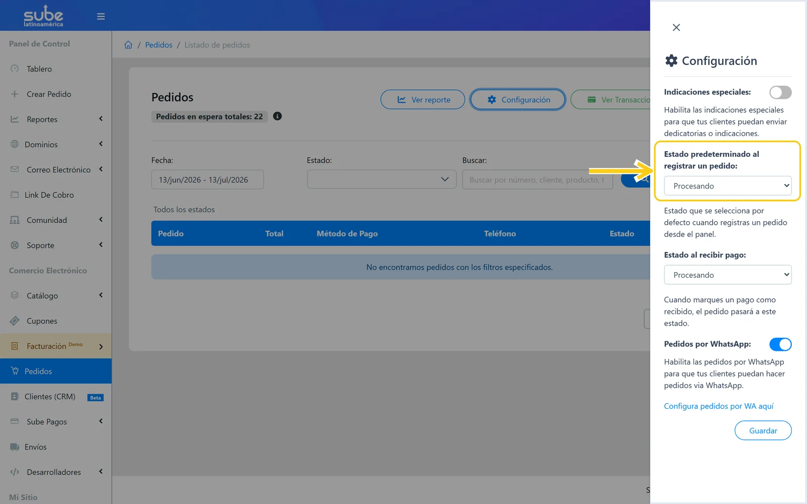The width and height of the screenshot is (807, 504).
Task: Expand the Comunidad submenu arrow
Action: [101, 220]
